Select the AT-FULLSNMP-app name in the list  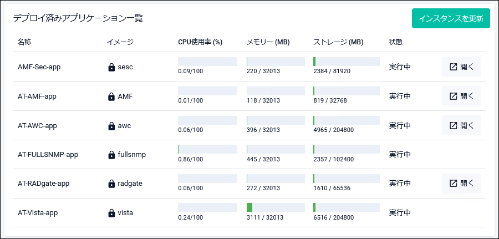pos(48,155)
